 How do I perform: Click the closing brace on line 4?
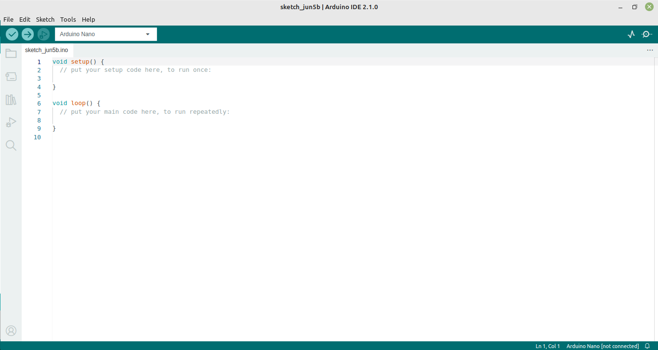[54, 87]
